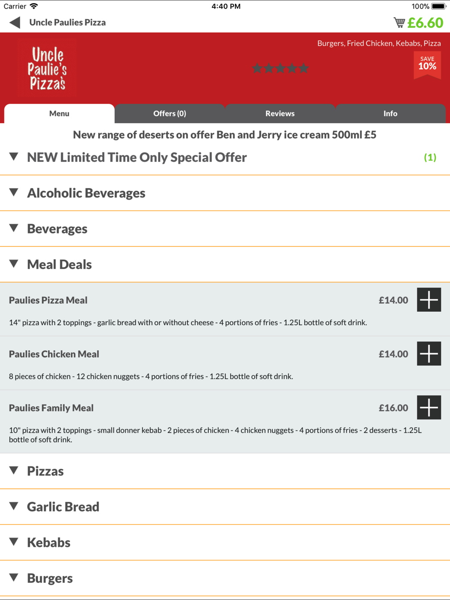
Task: Tap the back arrow icon
Action: pyautogui.click(x=15, y=22)
